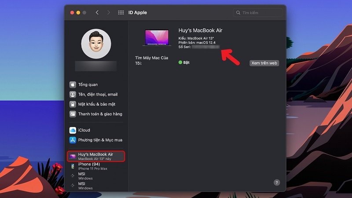
Task: Click the first MSI Windows device icon
Action: pyautogui.click(x=73, y=176)
